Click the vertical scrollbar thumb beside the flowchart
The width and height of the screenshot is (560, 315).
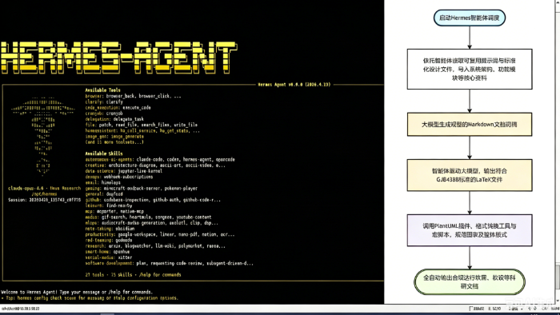[557, 277]
